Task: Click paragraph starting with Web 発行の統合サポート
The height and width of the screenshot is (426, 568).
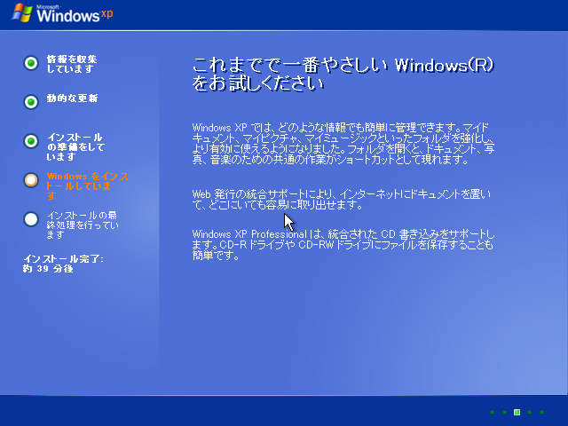Action: [x=342, y=200]
